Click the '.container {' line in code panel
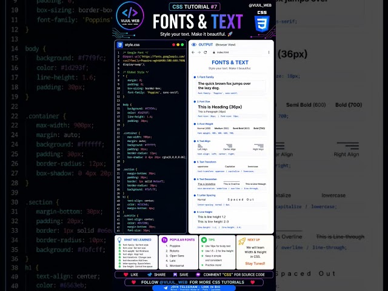Screen dimensions: 388x291 click(x=132, y=133)
